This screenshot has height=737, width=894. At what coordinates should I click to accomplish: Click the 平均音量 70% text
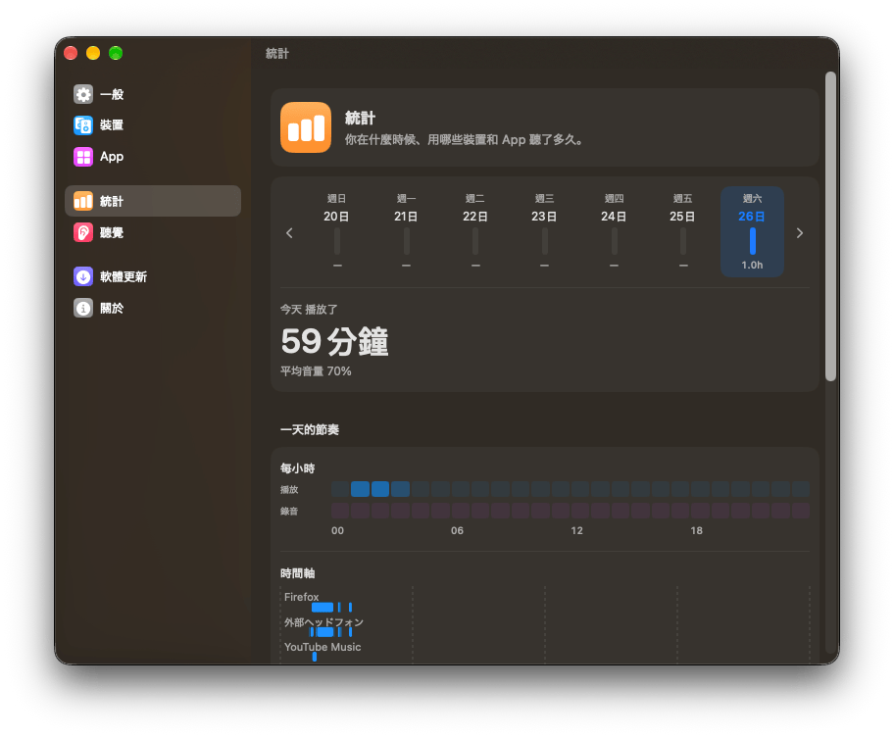[x=316, y=371]
